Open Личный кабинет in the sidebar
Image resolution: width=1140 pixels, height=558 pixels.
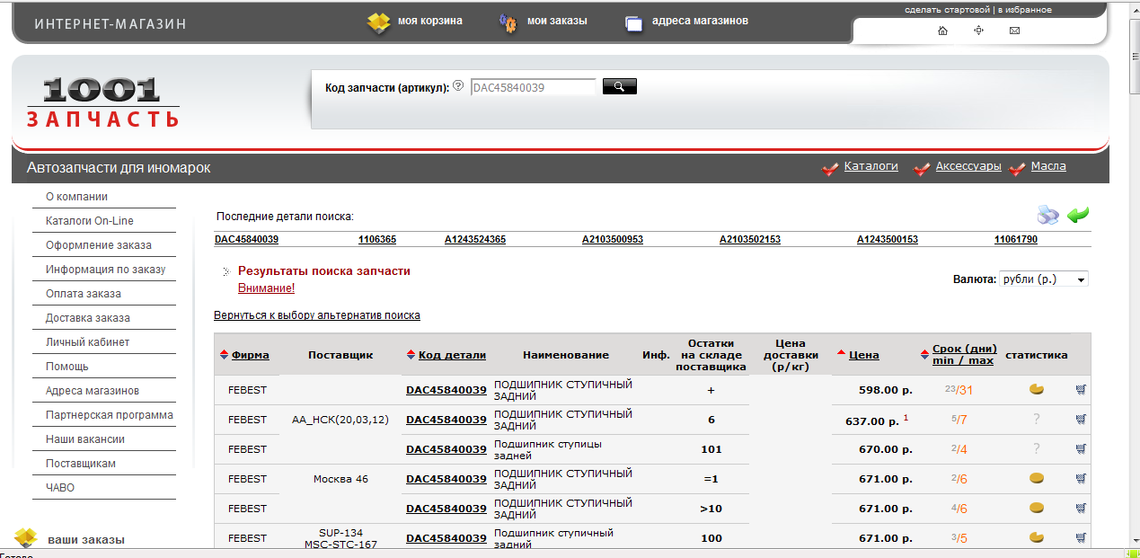(88, 342)
